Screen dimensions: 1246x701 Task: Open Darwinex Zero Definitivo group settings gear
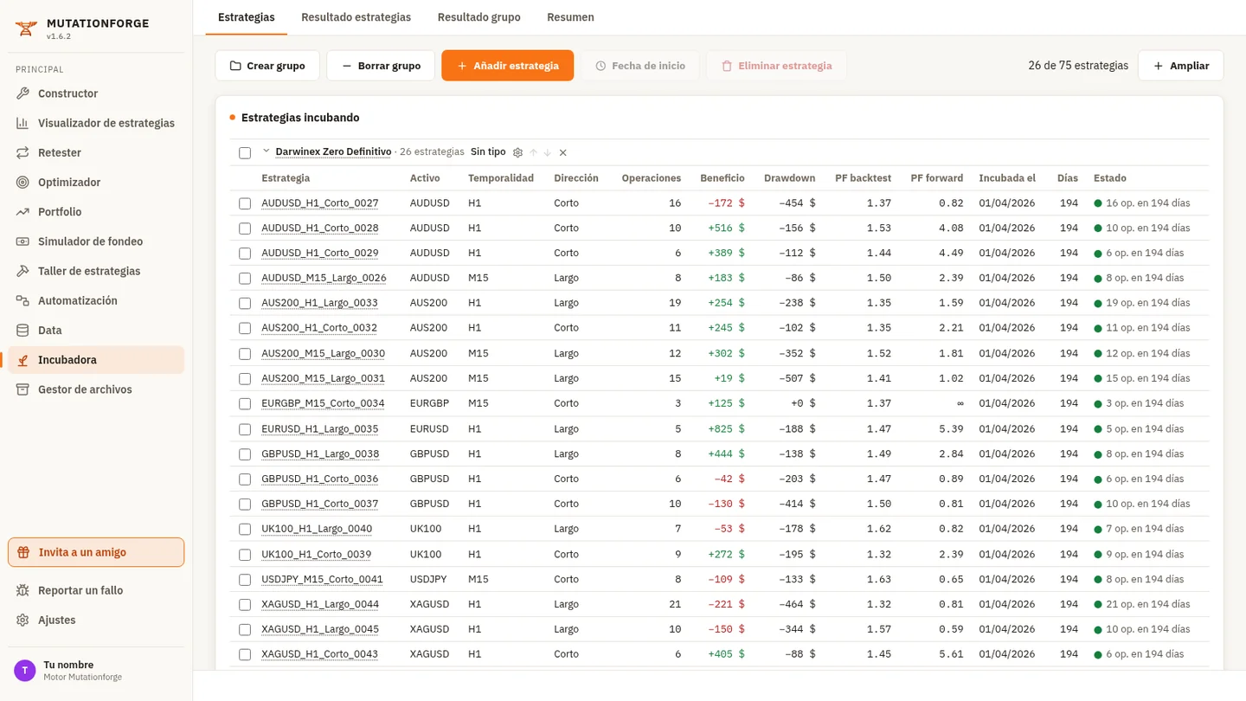[517, 152]
